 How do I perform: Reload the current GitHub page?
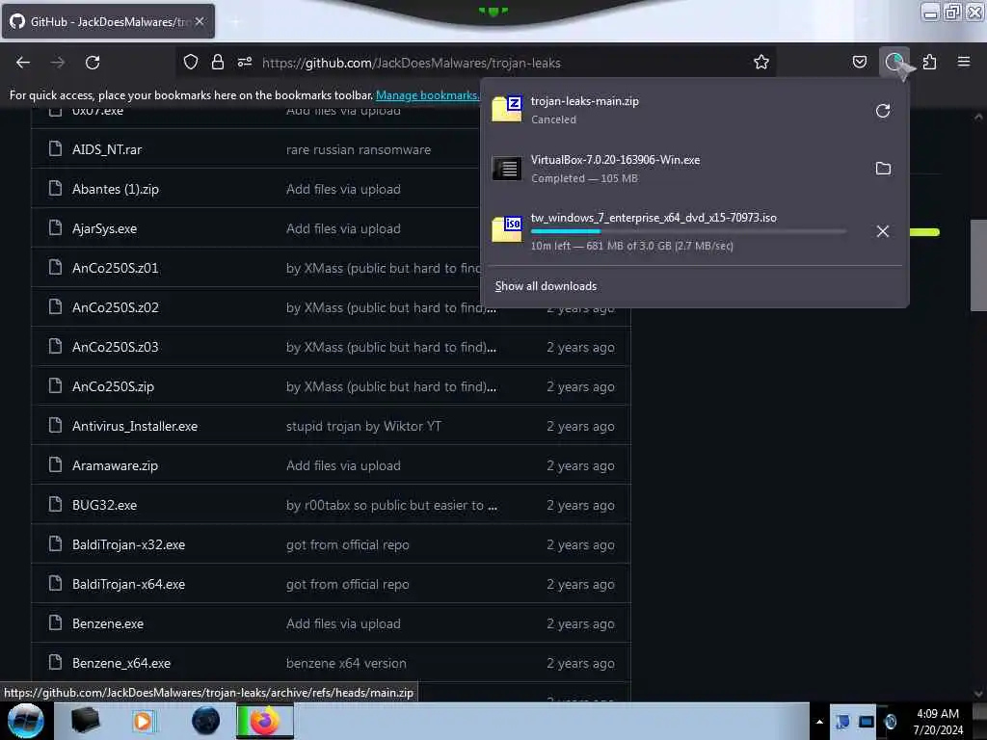(93, 63)
